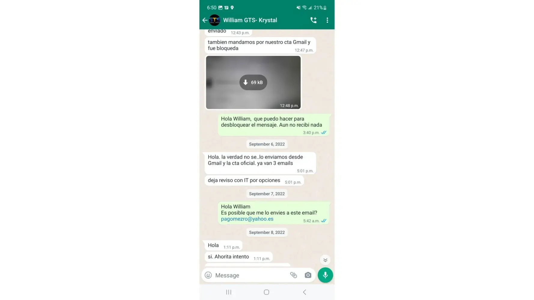The image size is (534, 300).
Task: Select the September 6, 2022 date chip
Action: 267,144
